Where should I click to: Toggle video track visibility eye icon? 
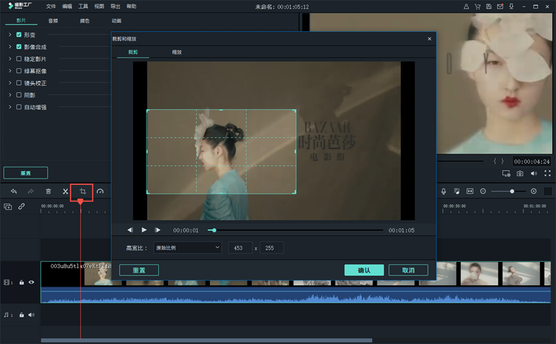pos(31,283)
